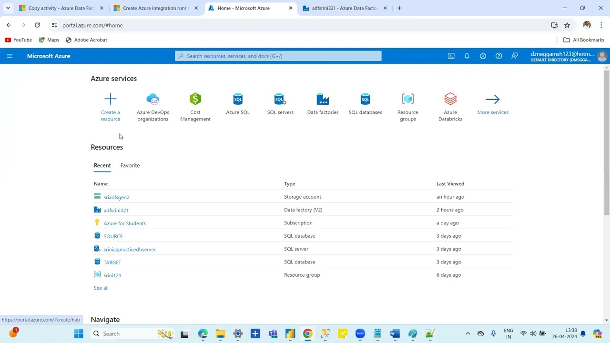610x343 pixels.
Task: Select the Recent resources tab
Action: click(x=102, y=165)
